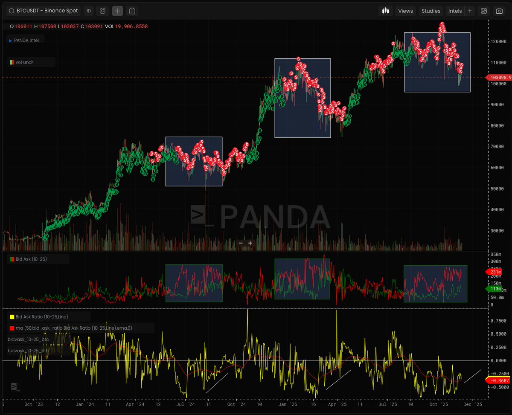Select the candlestick chart type icon
512x415 pixels.
(x=386, y=11)
